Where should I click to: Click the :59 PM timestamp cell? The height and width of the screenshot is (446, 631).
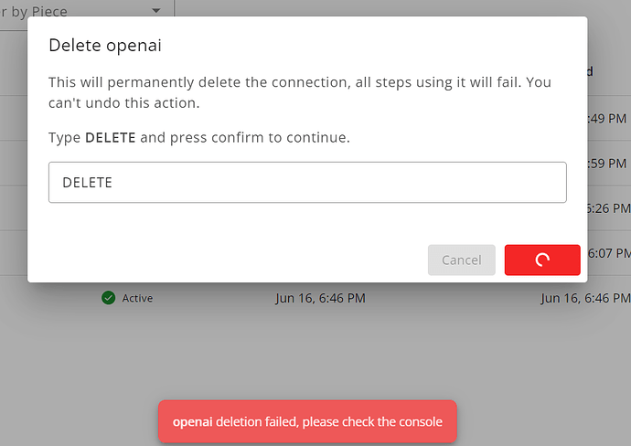coord(608,164)
